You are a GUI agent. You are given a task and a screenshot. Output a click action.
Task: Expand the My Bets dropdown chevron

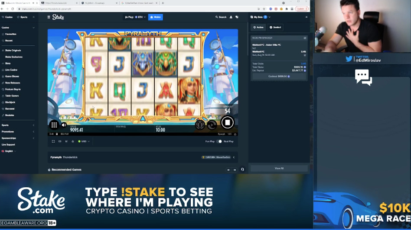click(x=270, y=17)
